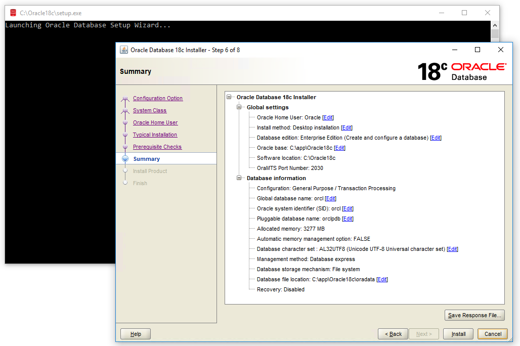Image resolution: width=520 pixels, height=346 pixels.
Task: Minimize the setup.exe console window
Action: [442, 13]
